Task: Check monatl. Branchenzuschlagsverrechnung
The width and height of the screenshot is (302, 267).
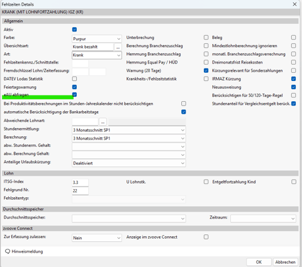Action: coord(294,54)
